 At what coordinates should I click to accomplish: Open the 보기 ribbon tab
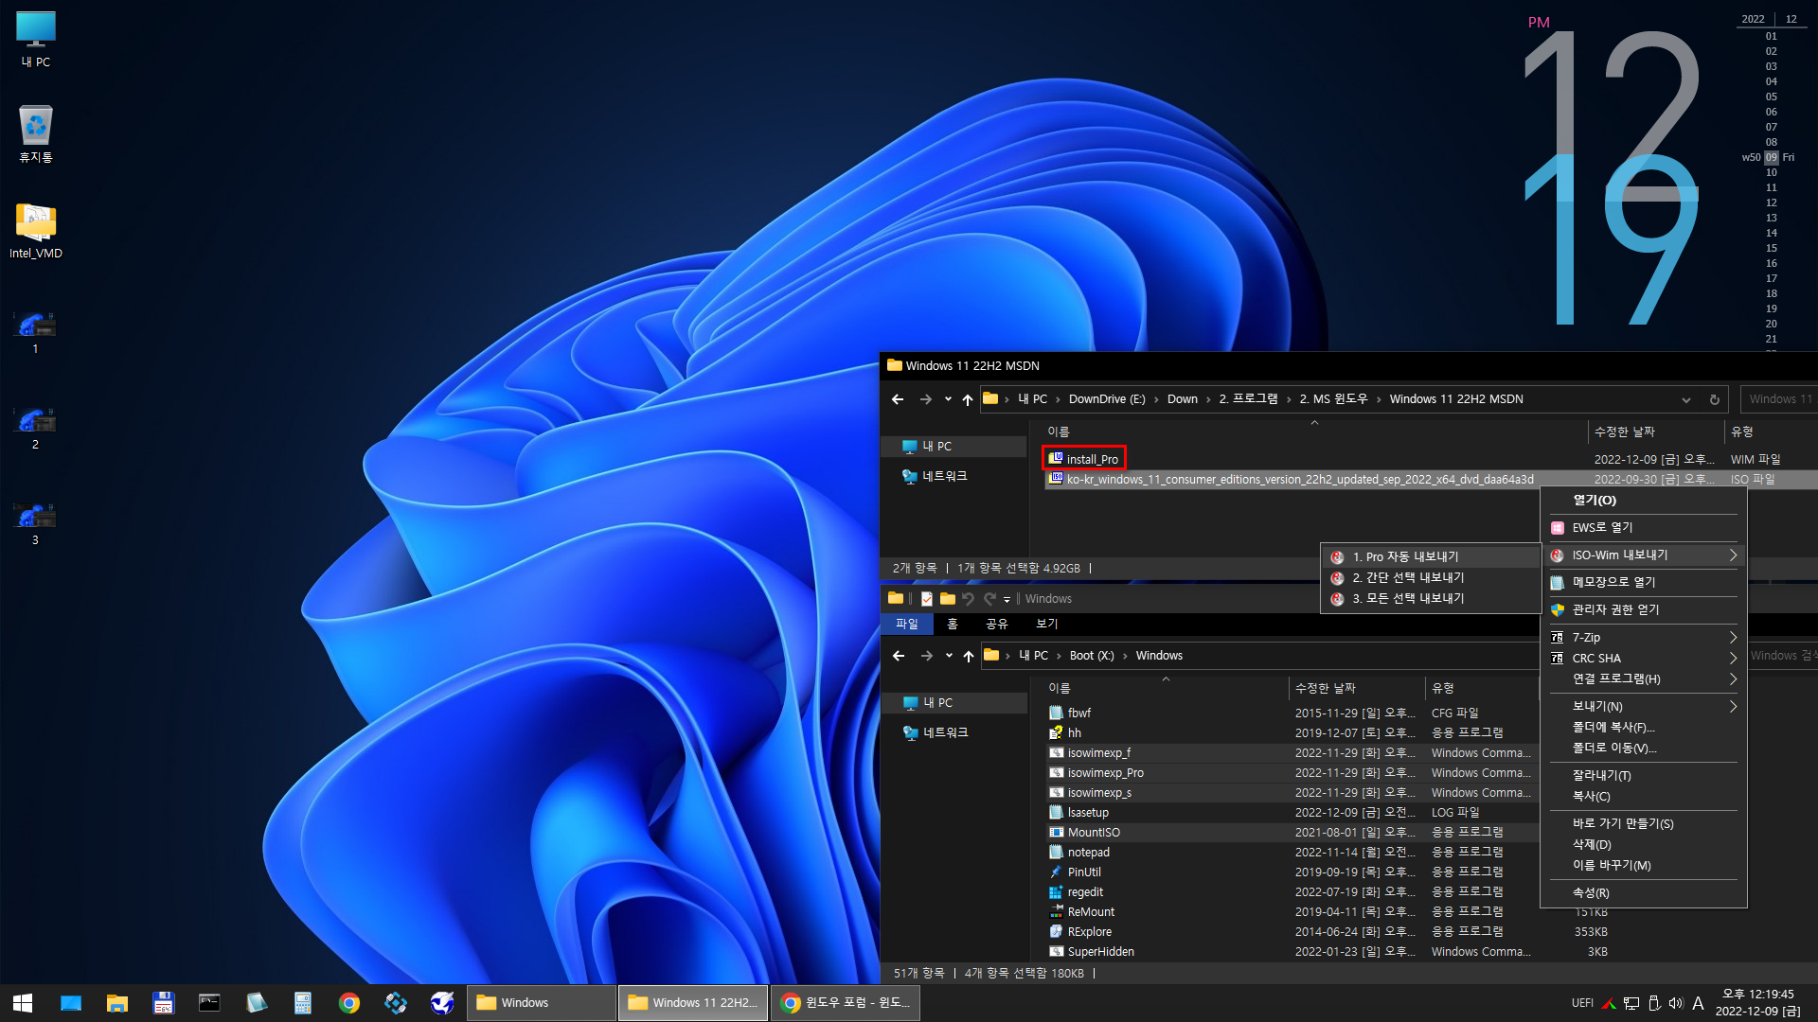pos(1047,625)
